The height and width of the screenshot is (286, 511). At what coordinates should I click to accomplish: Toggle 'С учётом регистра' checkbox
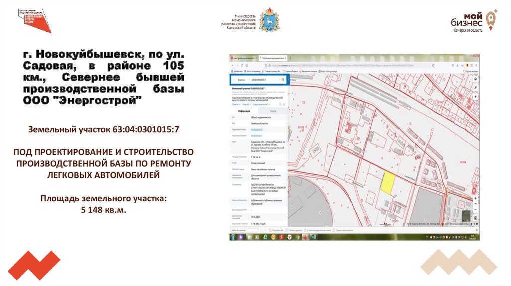tap(286, 230)
